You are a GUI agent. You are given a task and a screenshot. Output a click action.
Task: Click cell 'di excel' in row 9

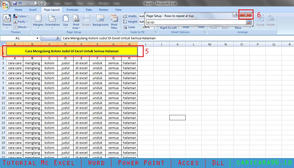pos(81,93)
